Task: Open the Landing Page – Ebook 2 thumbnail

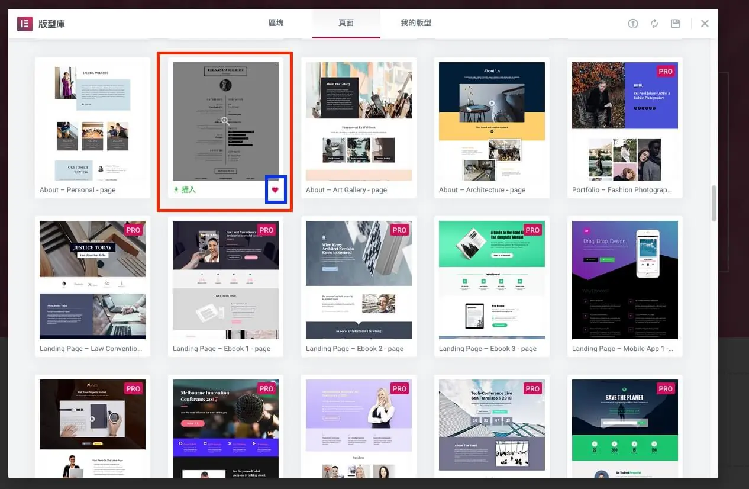Action: pos(359,280)
